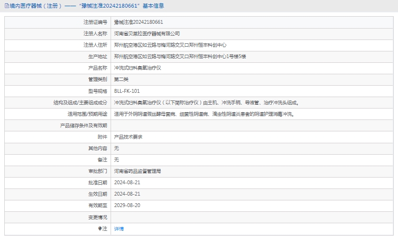The image size is (398, 238).
Task: Click the production address ending in 1号楼5楼
Action: click(180, 57)
